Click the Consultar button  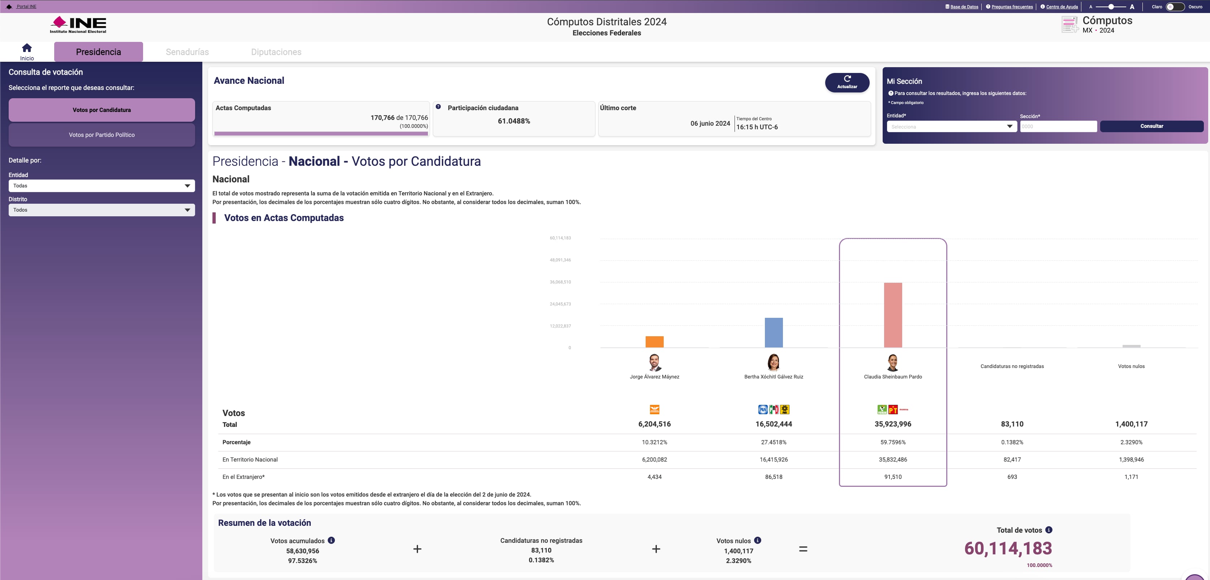click(x=1152, y=126)
